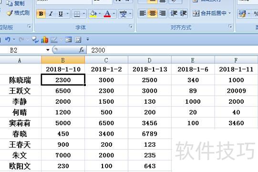Click the phonetic guide 文 button
Screen dimensions: 258x172
(x=123, y=14)
